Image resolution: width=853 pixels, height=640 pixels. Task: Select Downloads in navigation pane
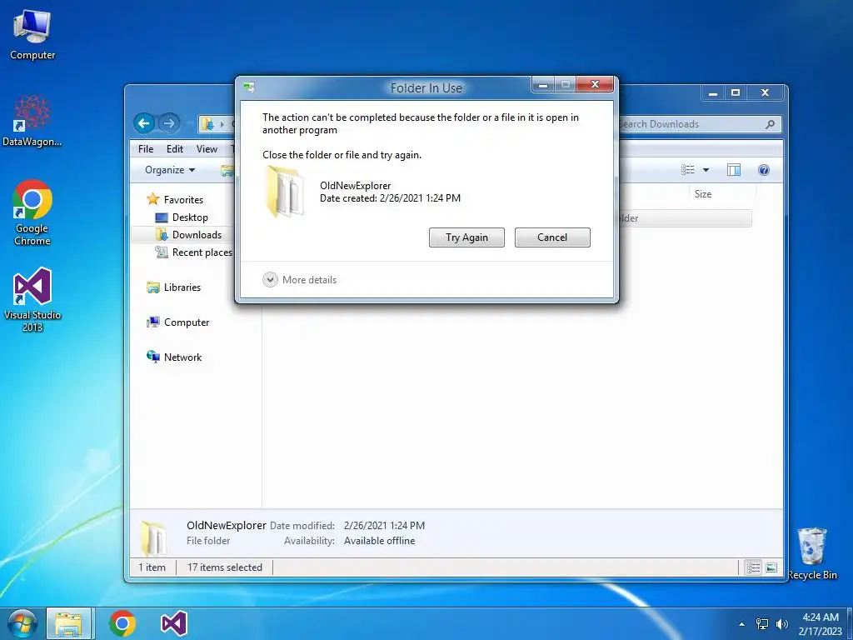point(197,234)
